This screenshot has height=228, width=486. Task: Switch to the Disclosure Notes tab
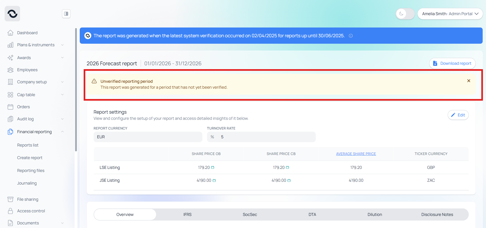(437, 214)
